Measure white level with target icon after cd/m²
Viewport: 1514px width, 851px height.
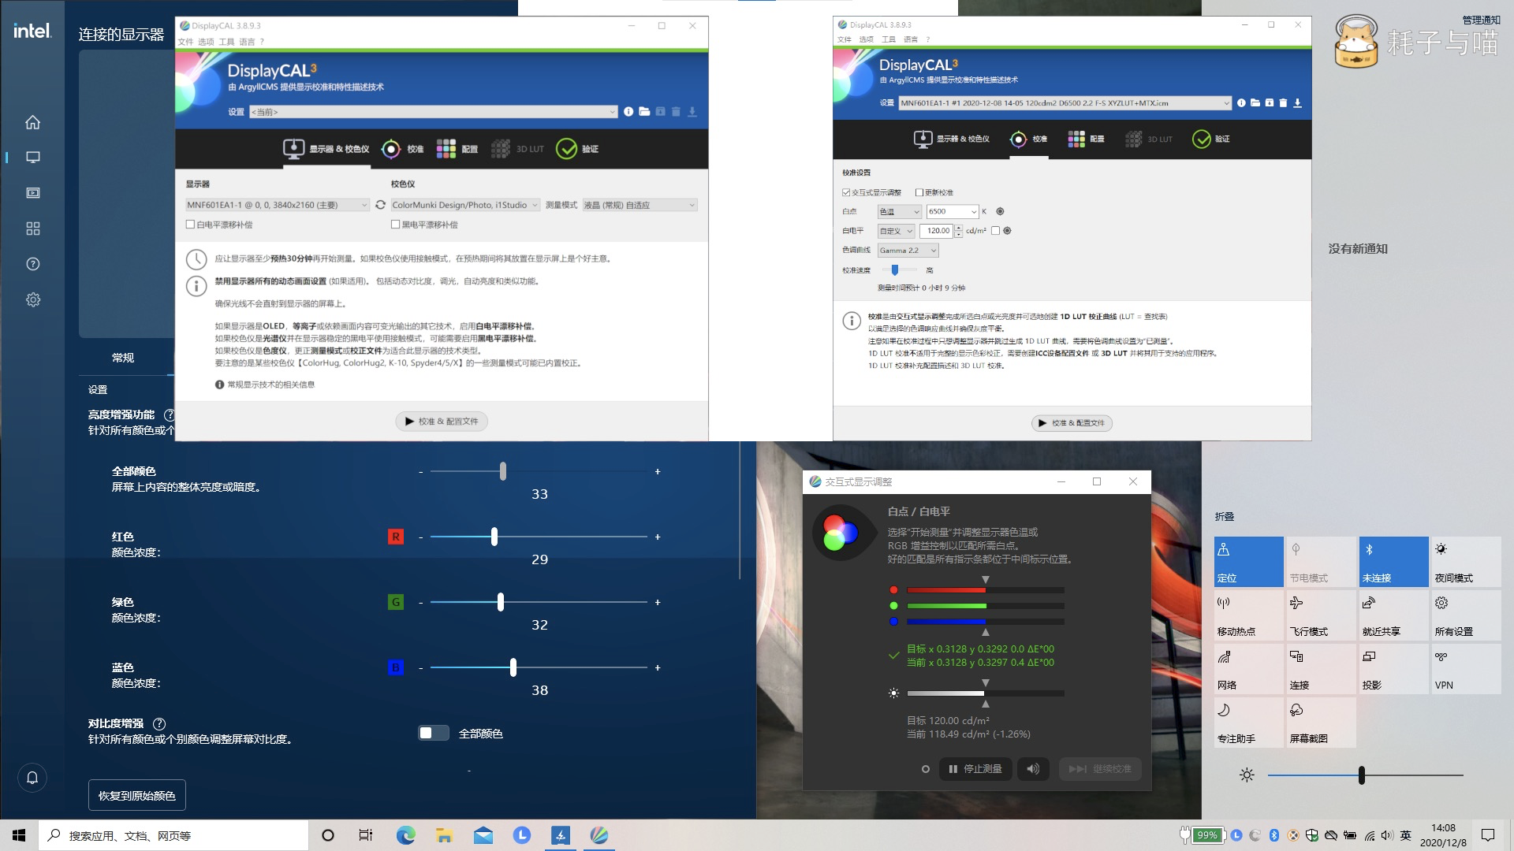tap(1007, 231)
